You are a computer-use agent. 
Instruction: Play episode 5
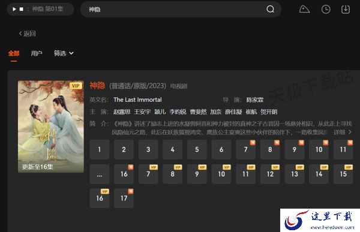[x=197, y=149]
